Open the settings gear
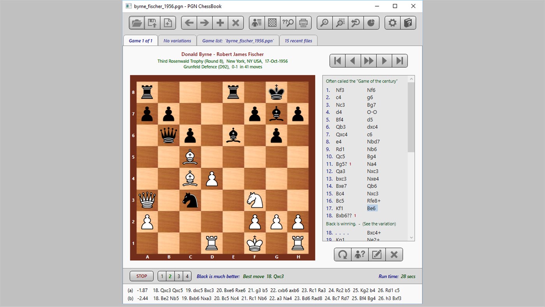545x307 pixels. [392, 23]
